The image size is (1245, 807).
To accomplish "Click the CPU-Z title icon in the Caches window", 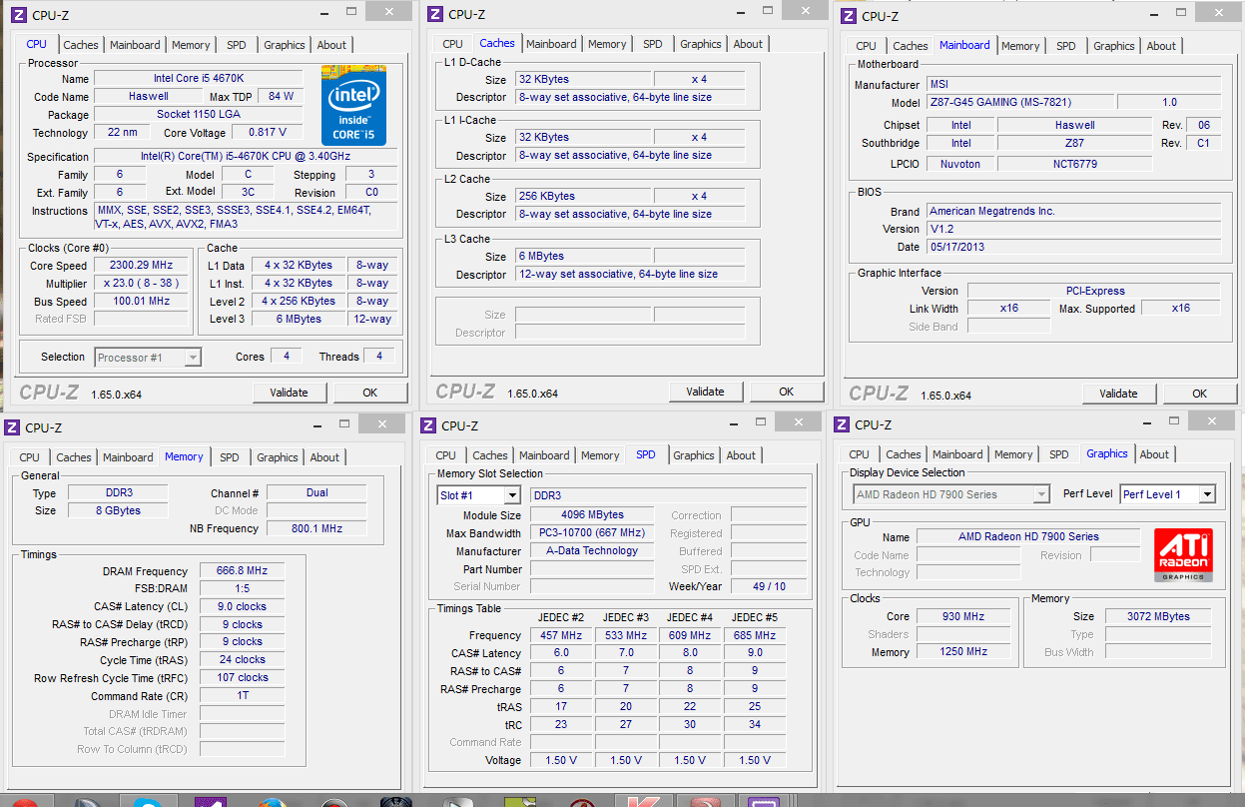I will [x=434, y=14].
